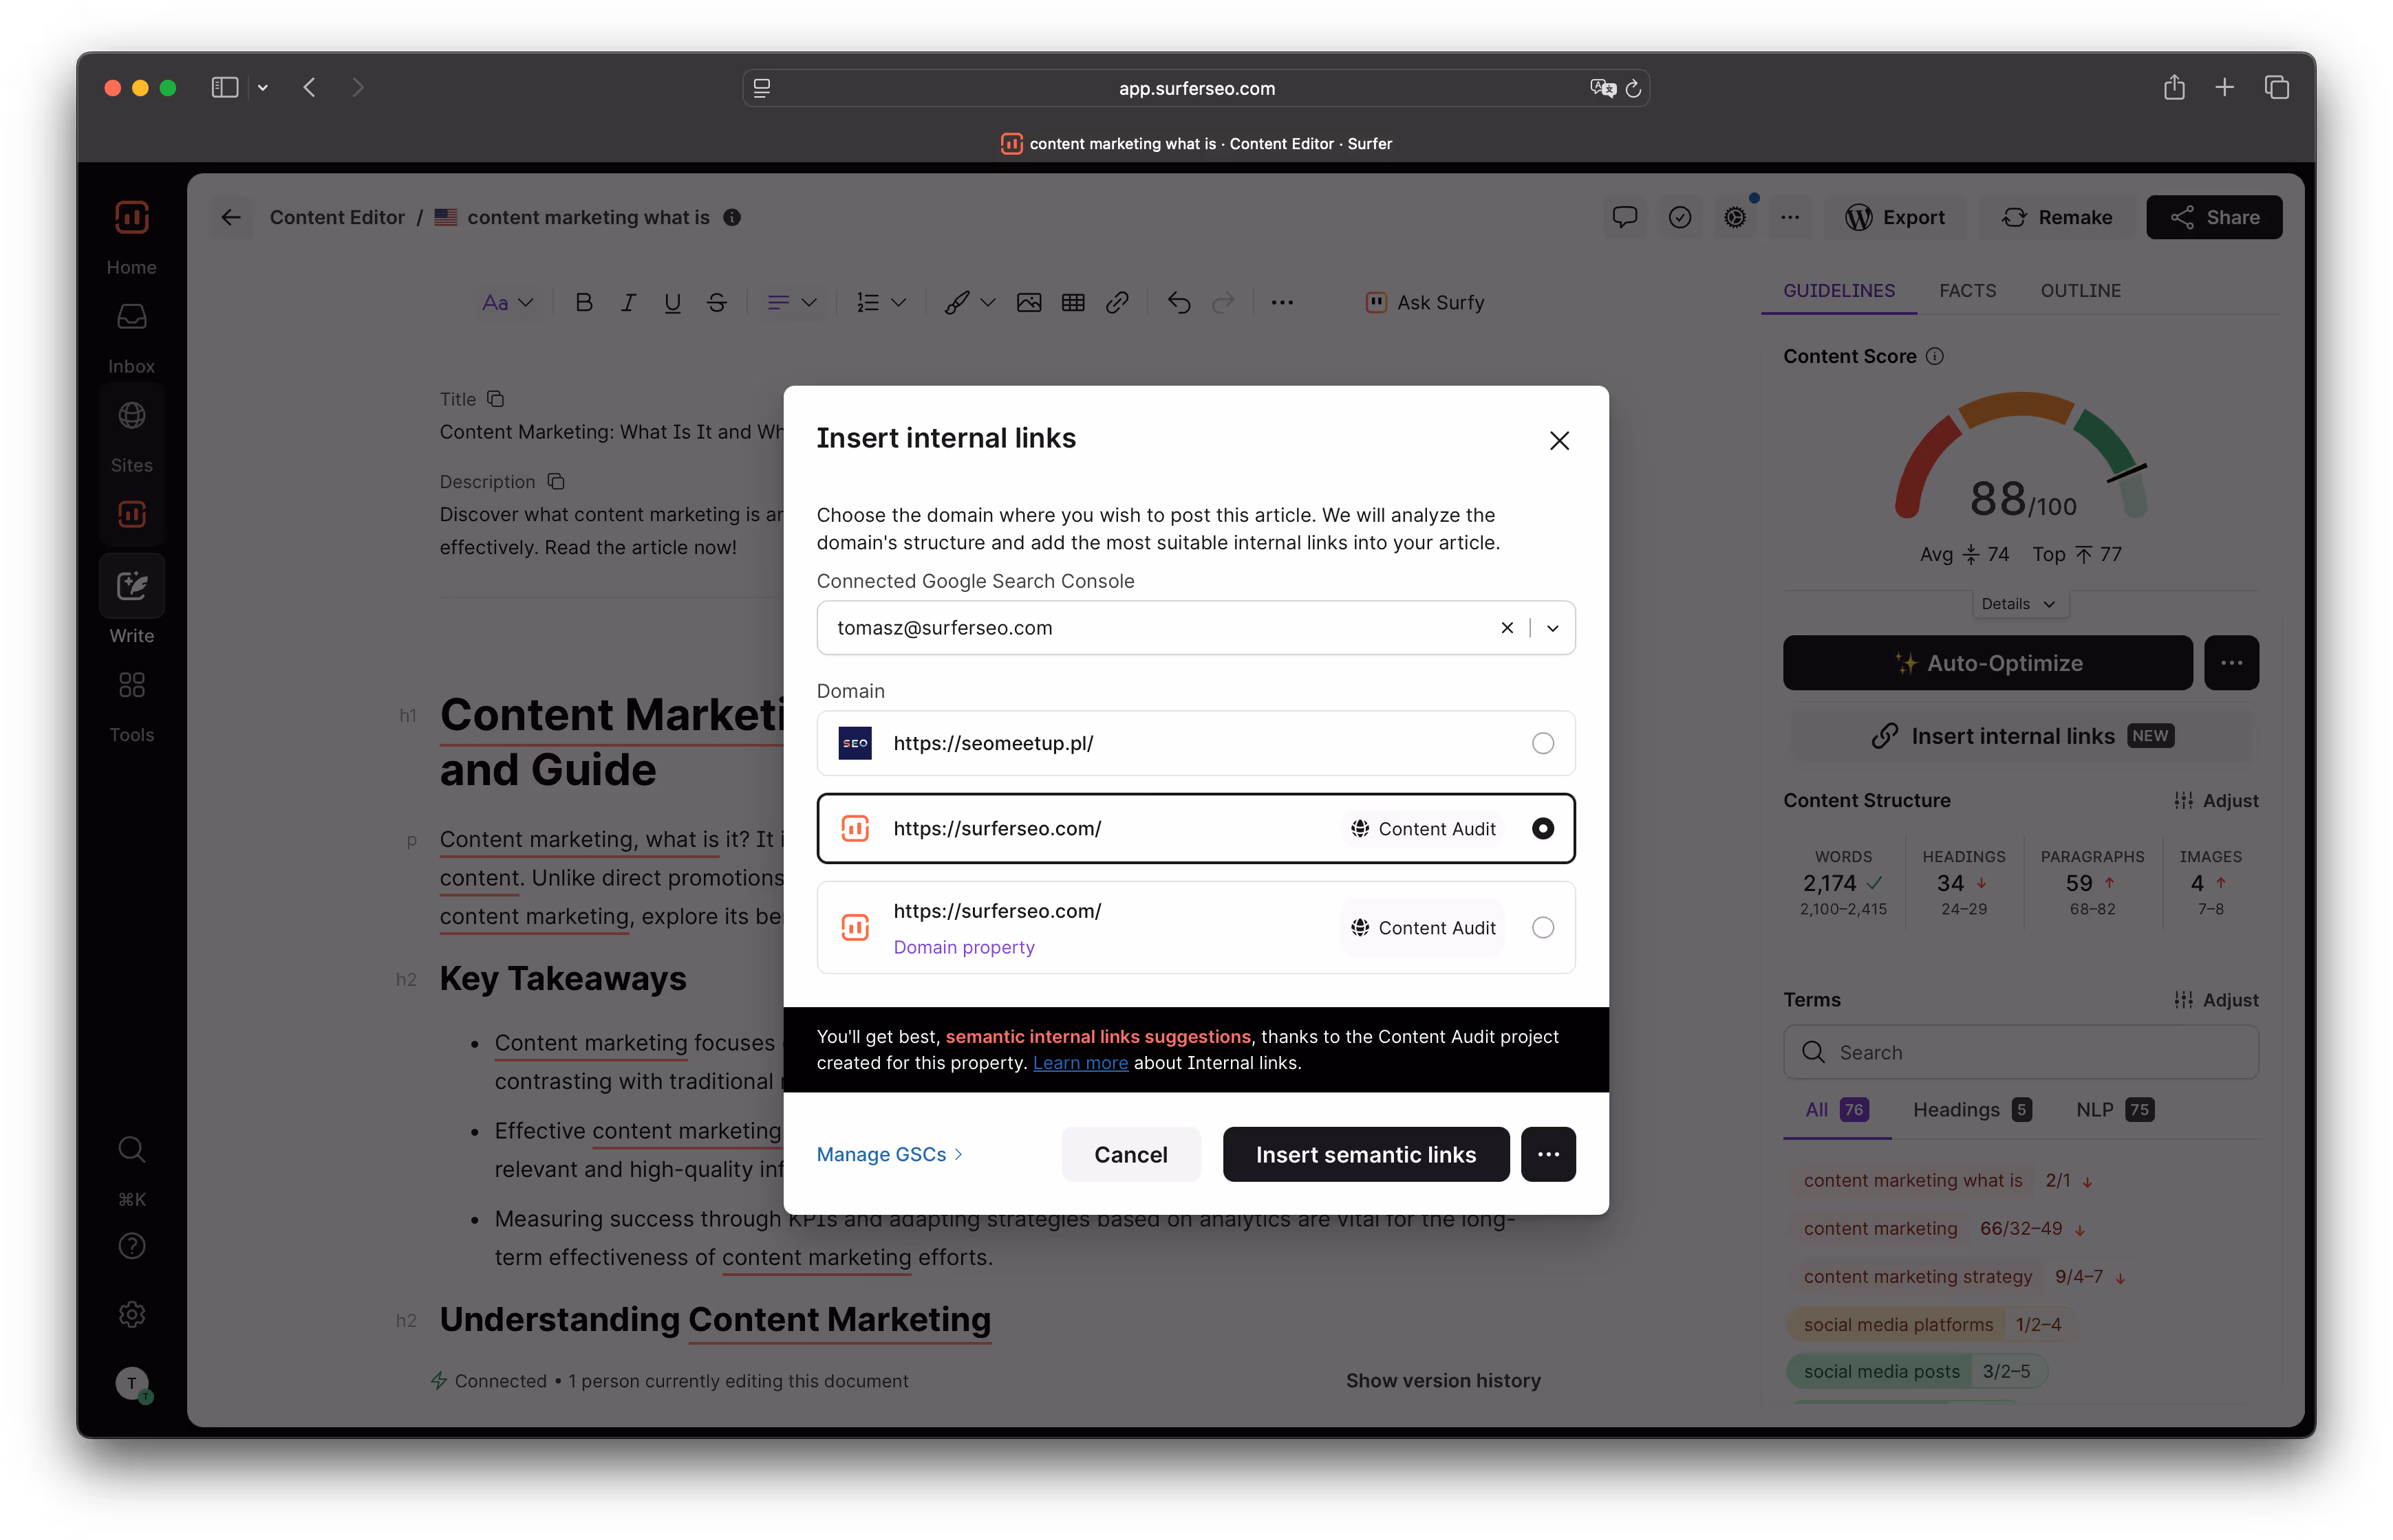This screenshot has width=2393, height=1540.
Task: Expand the Details dropdown under Content Score
Action: tap(2018, 604)
